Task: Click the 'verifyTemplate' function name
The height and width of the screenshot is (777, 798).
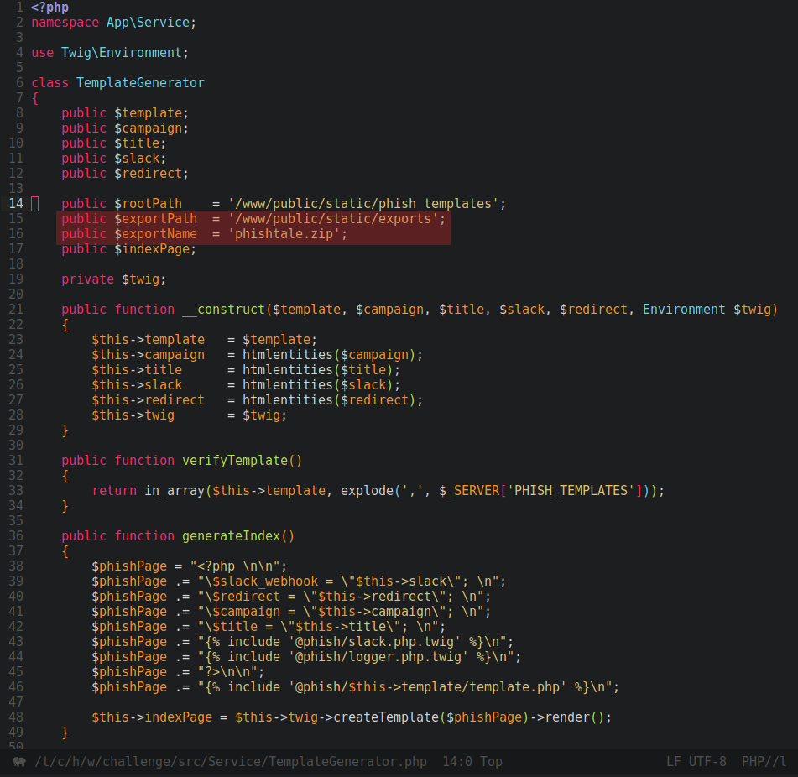Action: [235, 461]
